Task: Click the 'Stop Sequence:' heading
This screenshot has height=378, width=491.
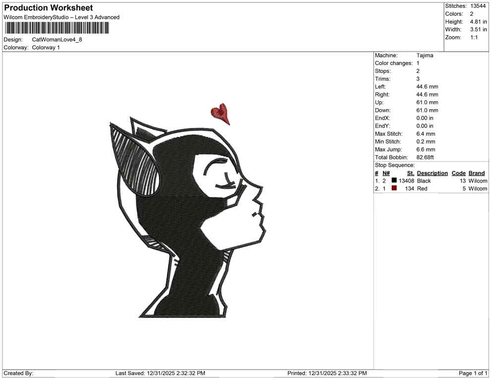Action: [x=395, y=165]
